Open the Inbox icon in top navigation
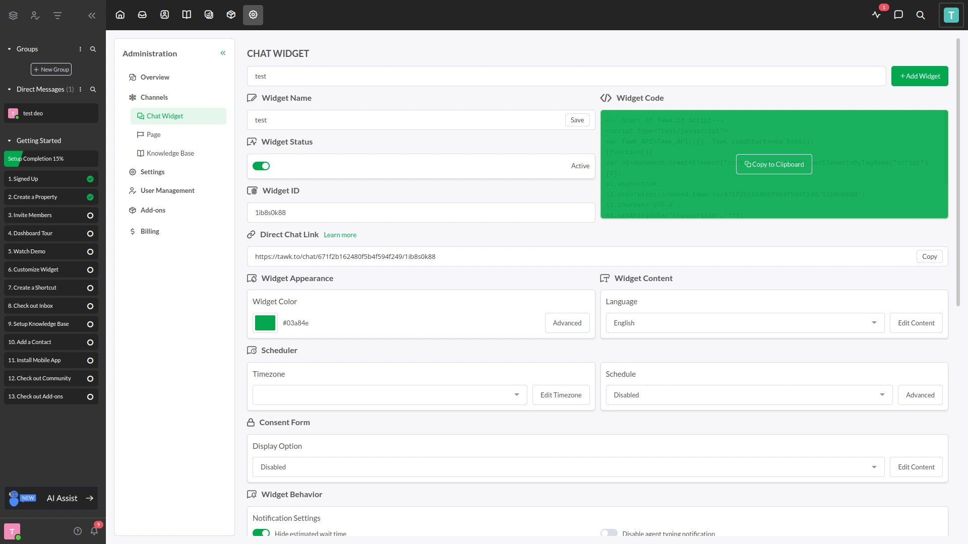 coord(142,15)
